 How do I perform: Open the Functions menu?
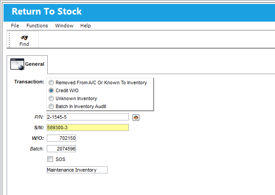point(37,26)
